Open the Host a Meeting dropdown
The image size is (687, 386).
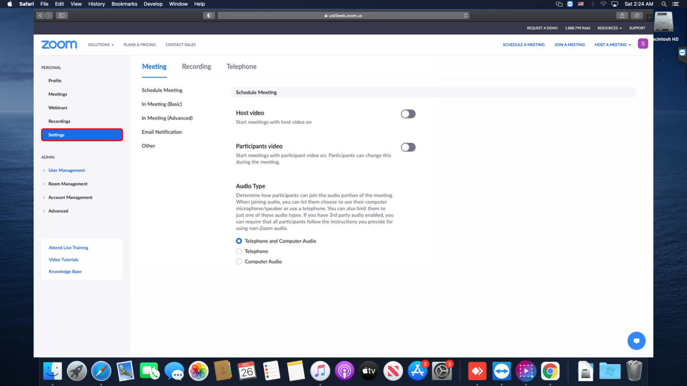[612, 44]
